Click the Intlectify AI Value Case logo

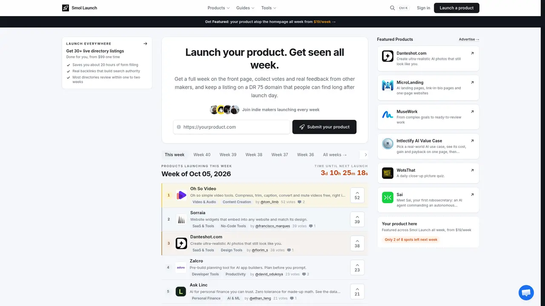tap(387, 144)
